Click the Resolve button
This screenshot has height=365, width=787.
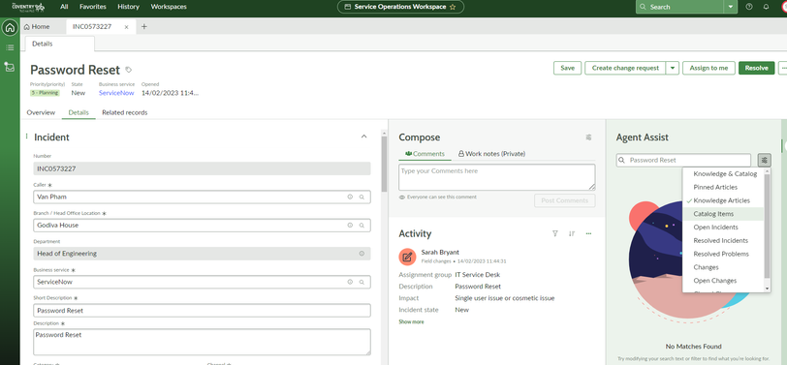(756, 68)
